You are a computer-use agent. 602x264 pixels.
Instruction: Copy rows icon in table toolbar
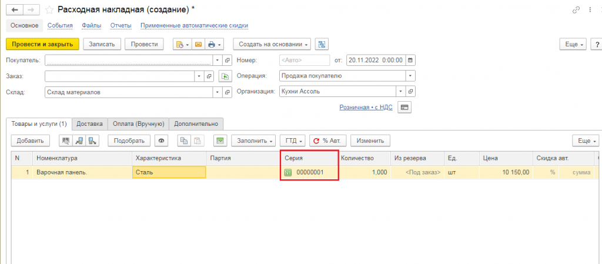pos(184,141)
